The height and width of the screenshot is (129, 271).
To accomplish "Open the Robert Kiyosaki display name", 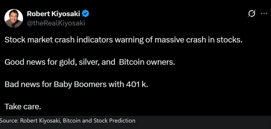I will (53, 14).
